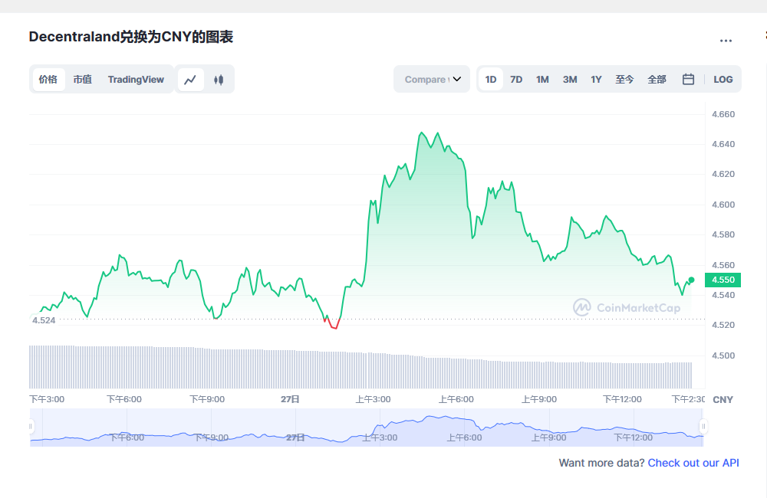Click the 下午6:00 label on main x-axis

(x=124, y=399)
